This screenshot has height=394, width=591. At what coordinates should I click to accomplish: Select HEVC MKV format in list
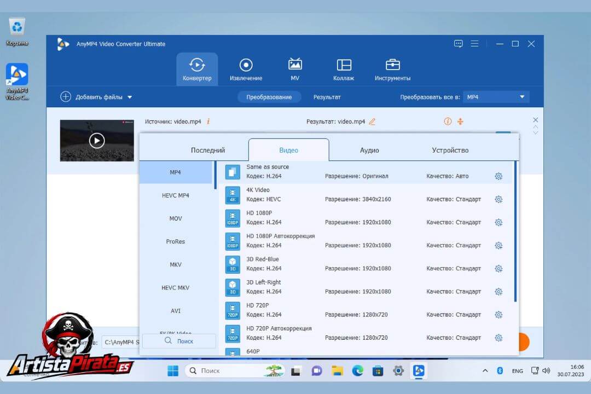pos(175,288)
